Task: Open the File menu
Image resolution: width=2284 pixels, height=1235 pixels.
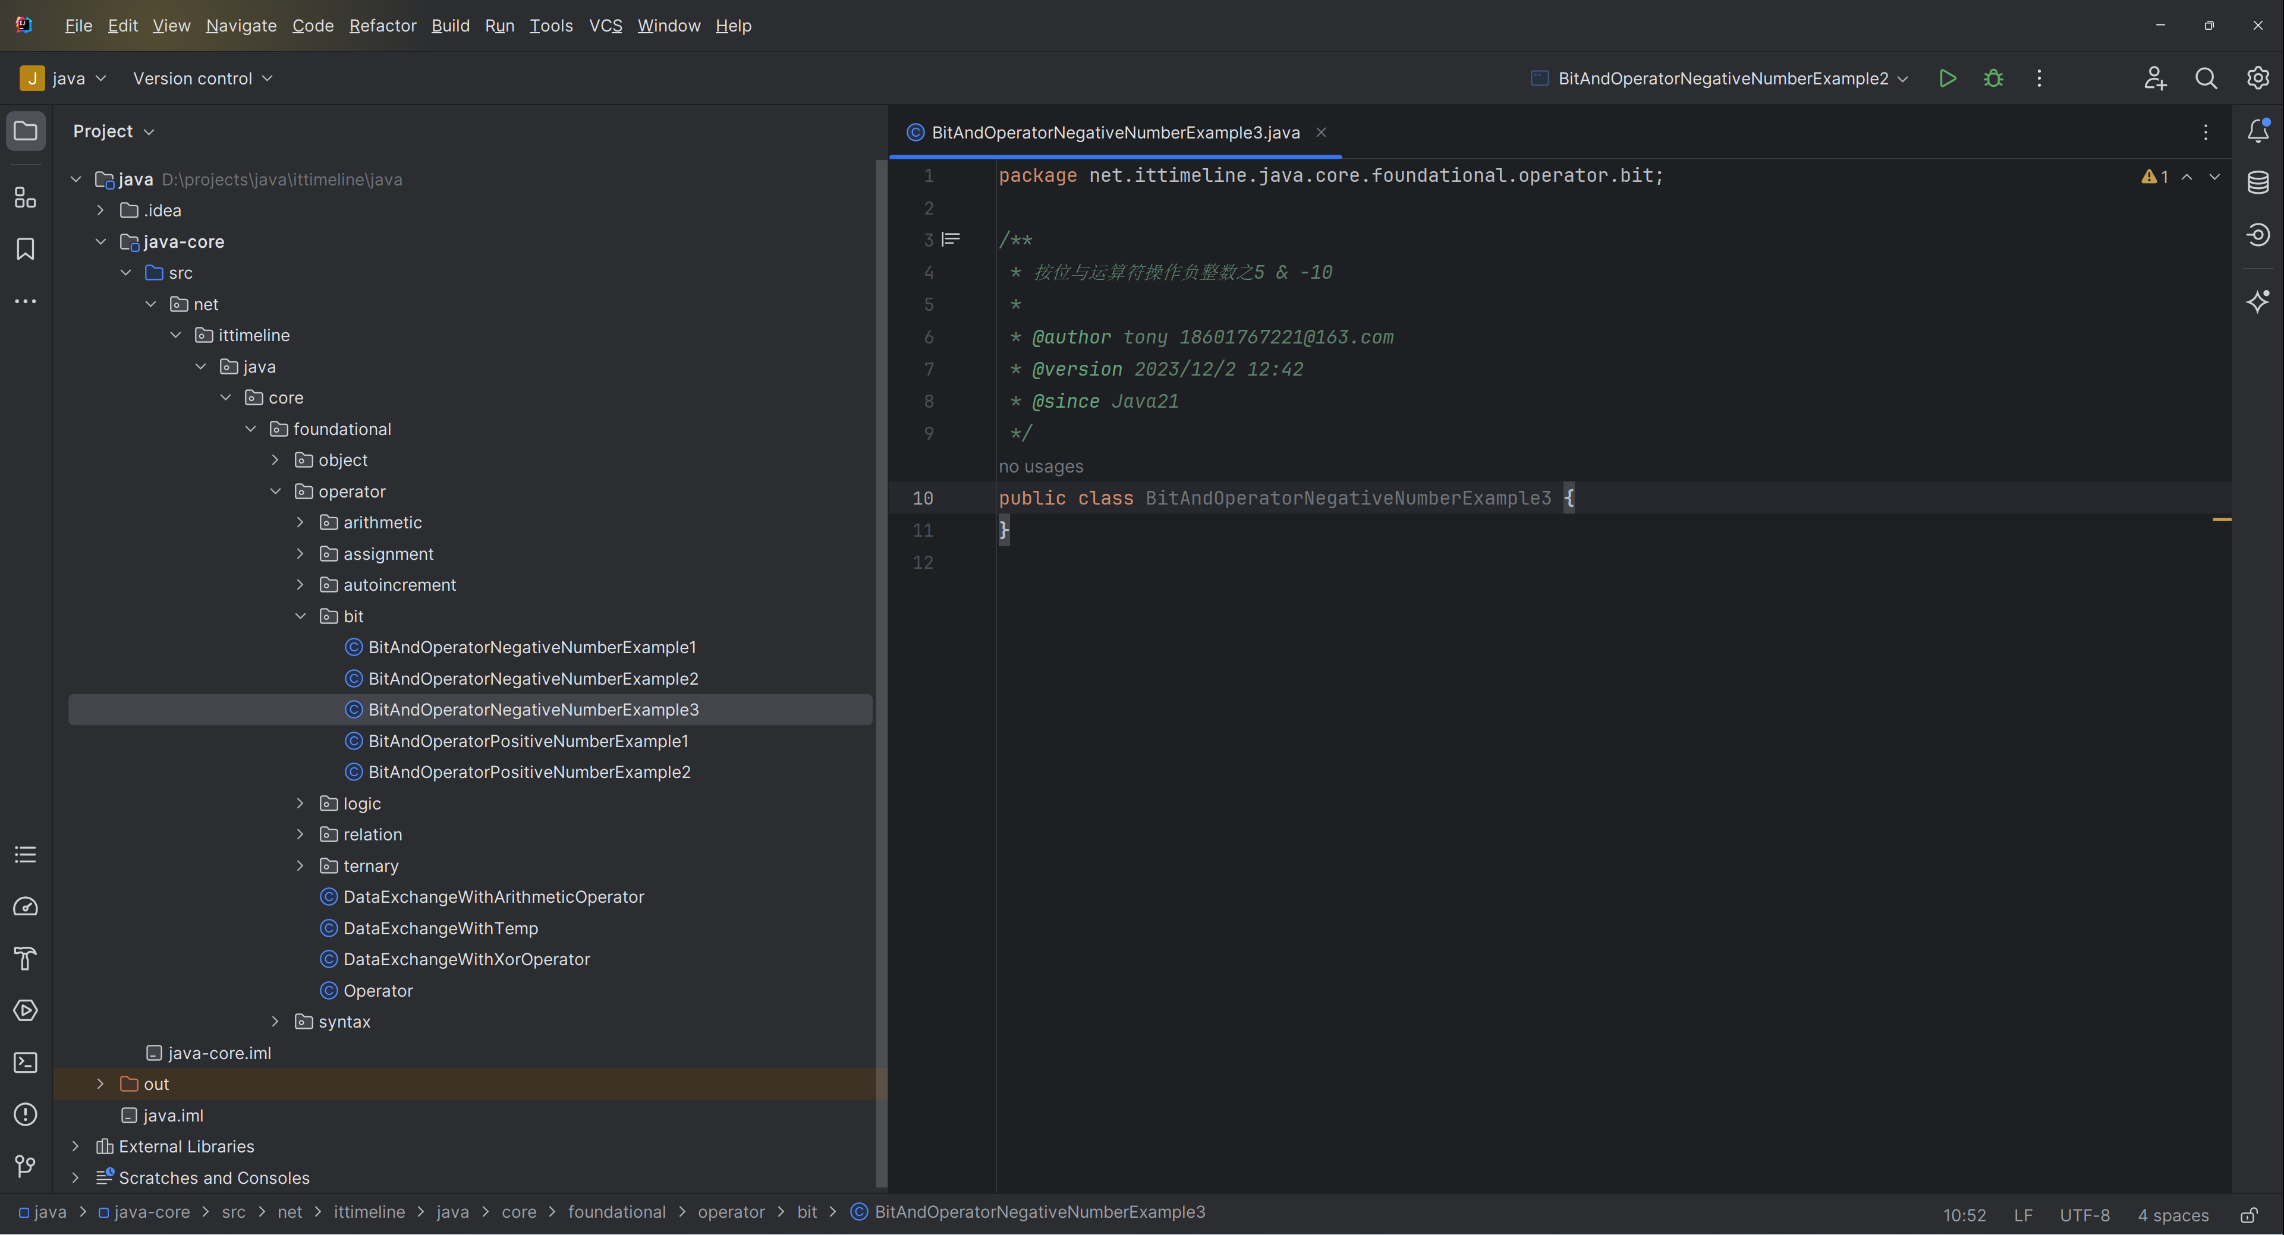Action: coord(78,26)
